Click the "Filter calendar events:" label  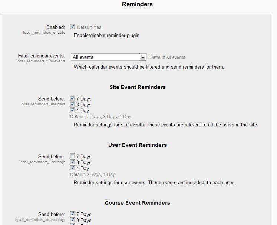click(42, 56)
